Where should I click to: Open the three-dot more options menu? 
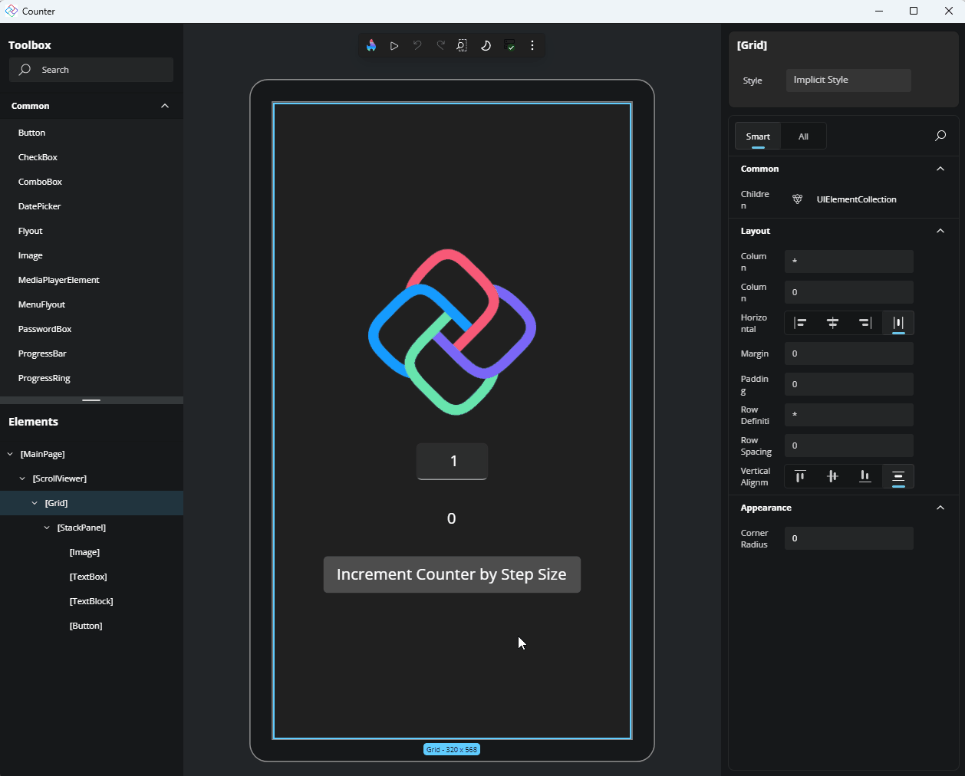pos(532,46)
